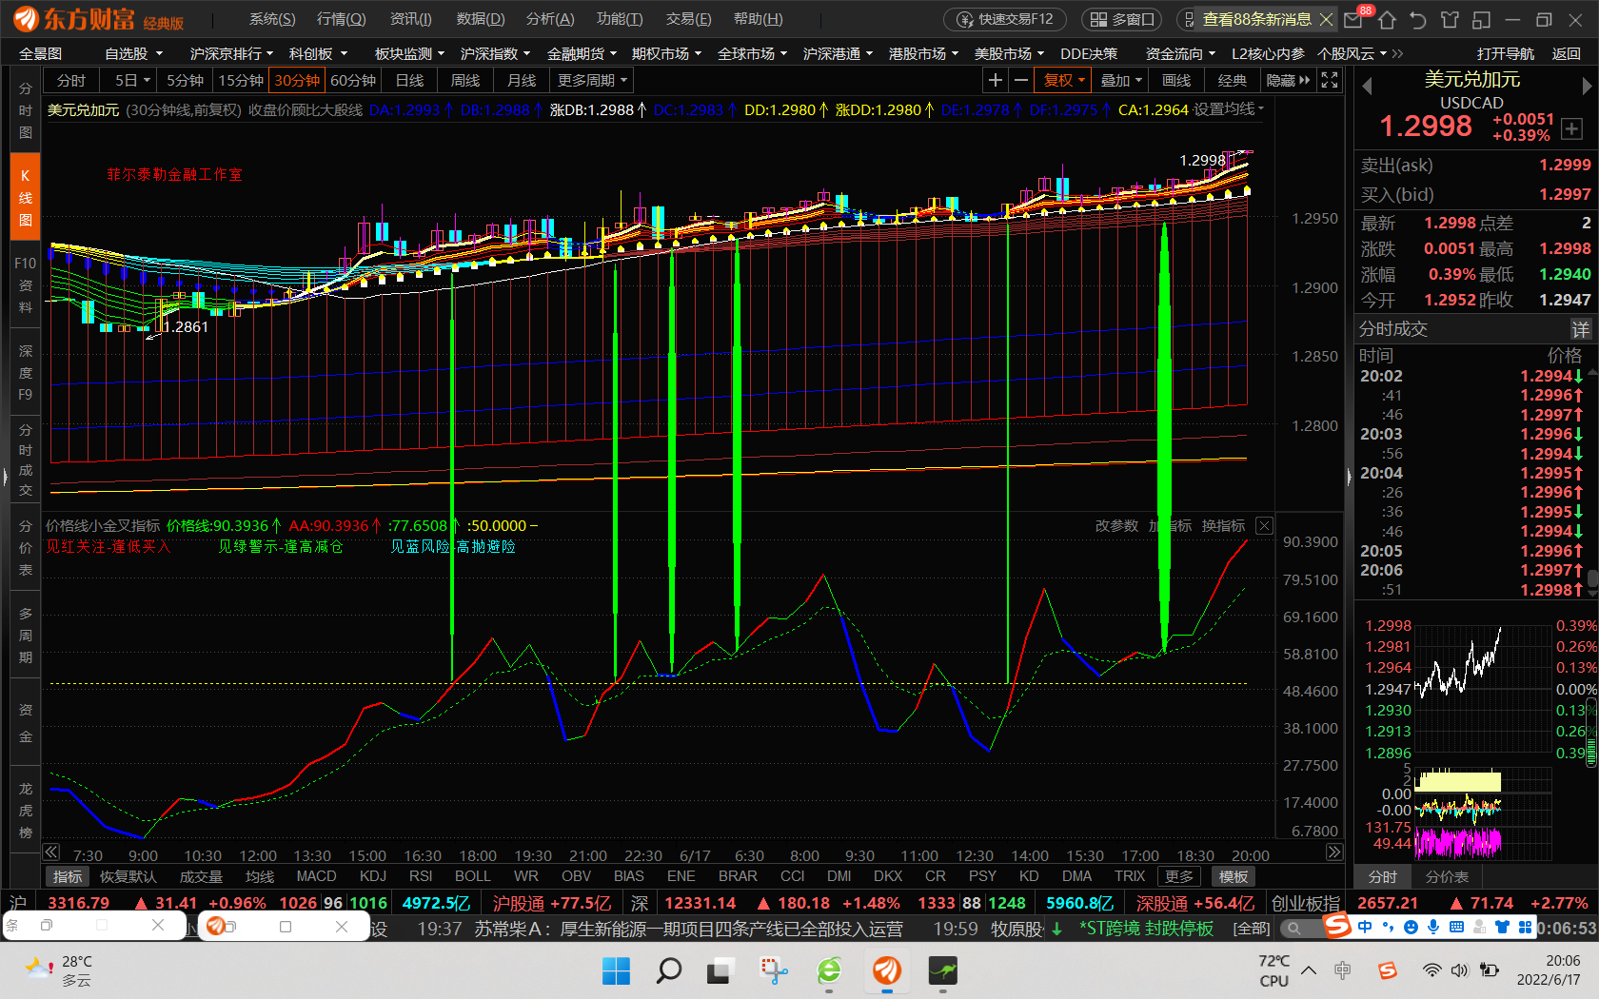Jump timeline right with double-arrow icon
Viewport: 1599px width, 999px height.
coord(1334,852)
